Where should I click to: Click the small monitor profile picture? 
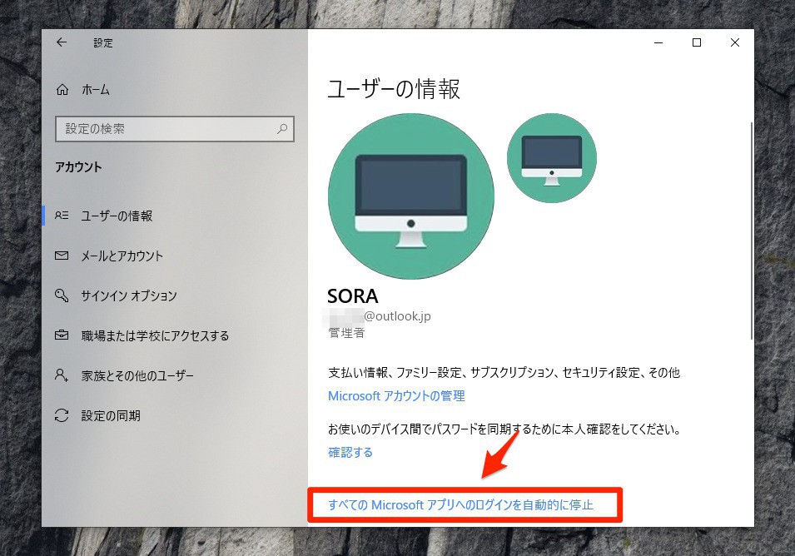coord(552,158)
